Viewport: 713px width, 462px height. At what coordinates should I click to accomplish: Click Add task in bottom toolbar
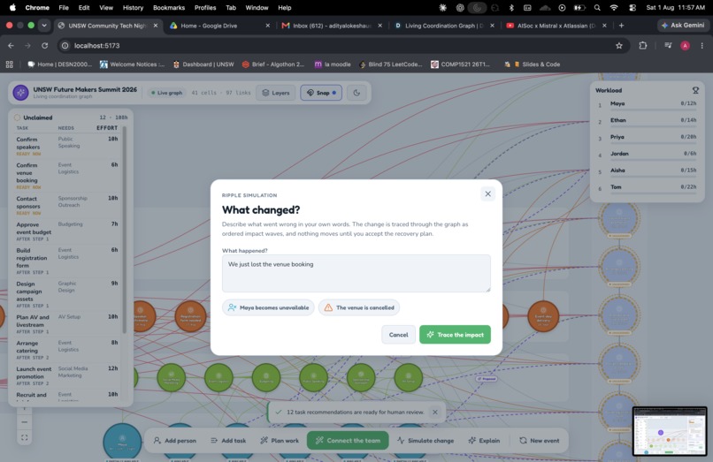coord(228,441)
